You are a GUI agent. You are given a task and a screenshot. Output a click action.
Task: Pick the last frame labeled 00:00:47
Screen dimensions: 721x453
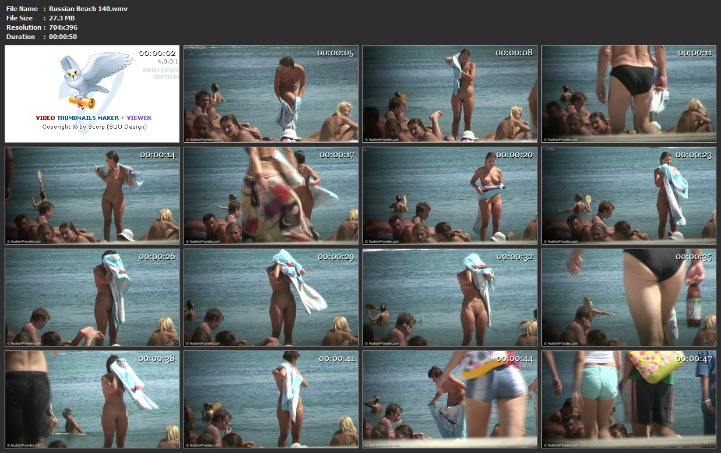click(x=628, y=399)
